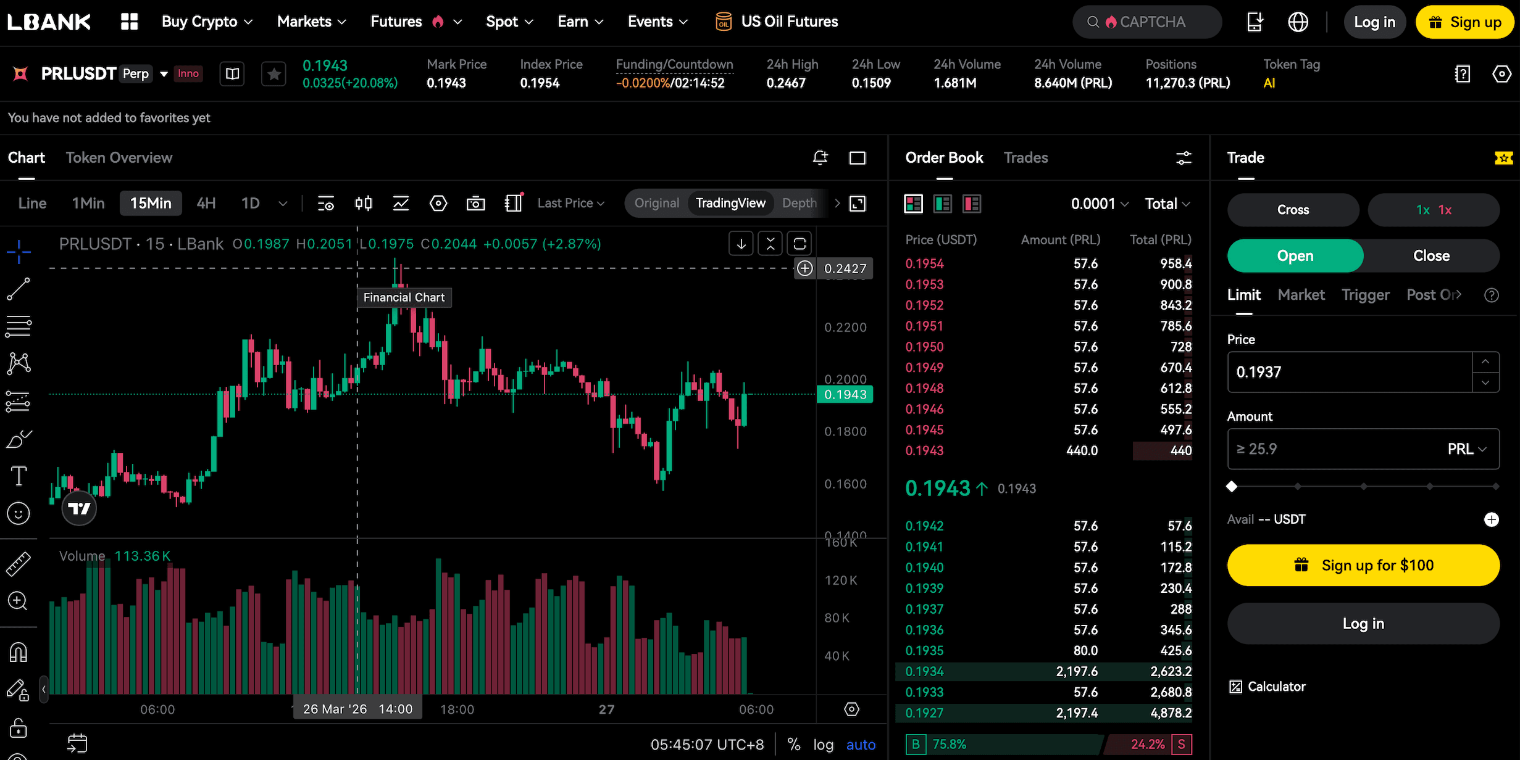Toggle magnet mode tool
This screenshot has height=760, width=1520.
coord(19,652)
